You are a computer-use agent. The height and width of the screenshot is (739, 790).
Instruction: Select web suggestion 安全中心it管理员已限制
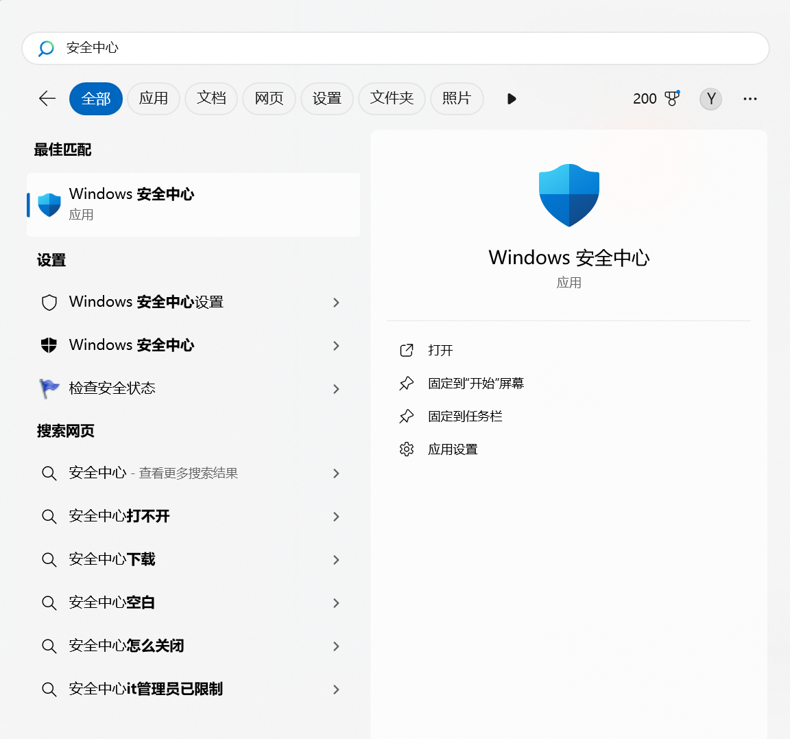coord(146,689)
